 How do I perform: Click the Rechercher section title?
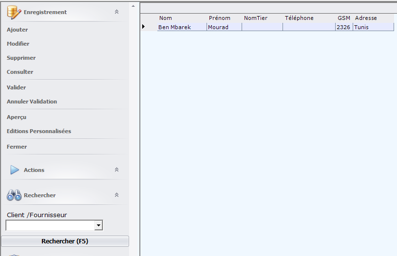pos(40,195)
